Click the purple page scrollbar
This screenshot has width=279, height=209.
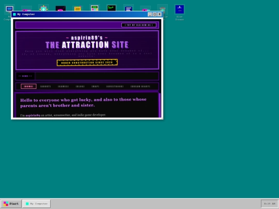click(160, 105)
